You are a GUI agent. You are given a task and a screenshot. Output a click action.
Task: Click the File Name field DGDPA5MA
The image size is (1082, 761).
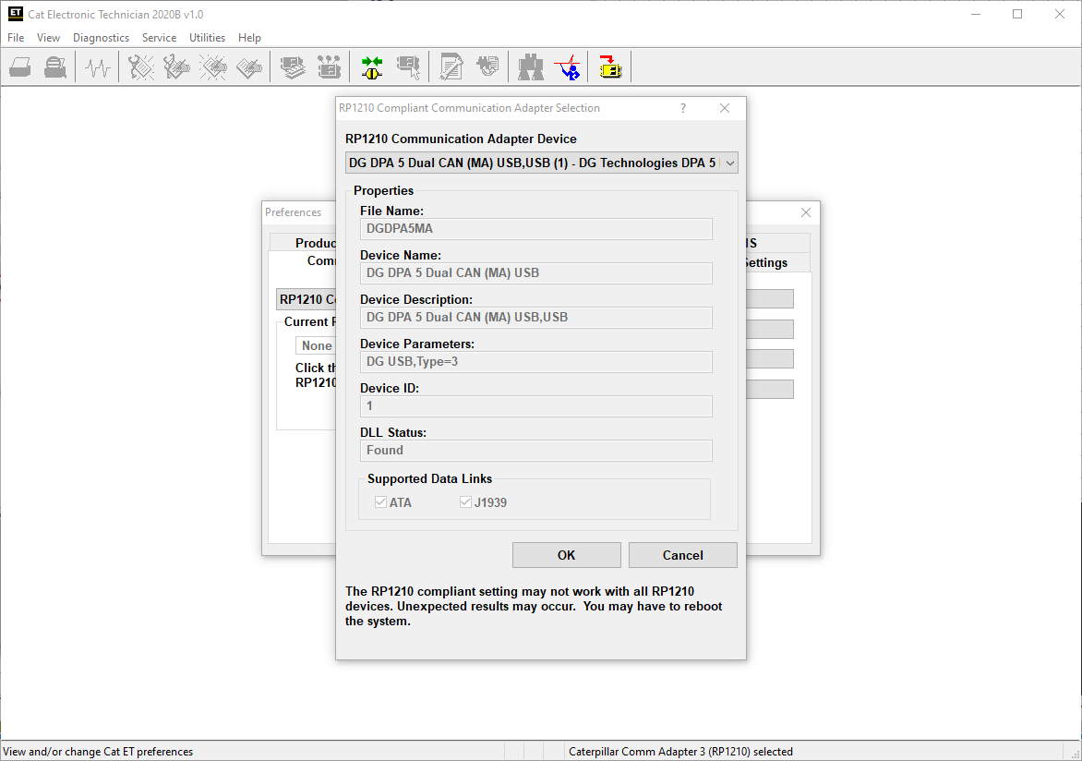click(x=536, y=228)
